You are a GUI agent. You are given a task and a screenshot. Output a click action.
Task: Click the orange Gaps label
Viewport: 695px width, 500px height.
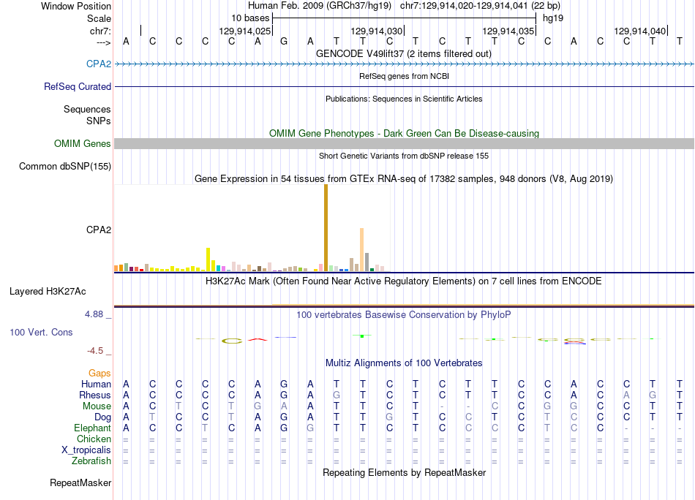point(99,374)
